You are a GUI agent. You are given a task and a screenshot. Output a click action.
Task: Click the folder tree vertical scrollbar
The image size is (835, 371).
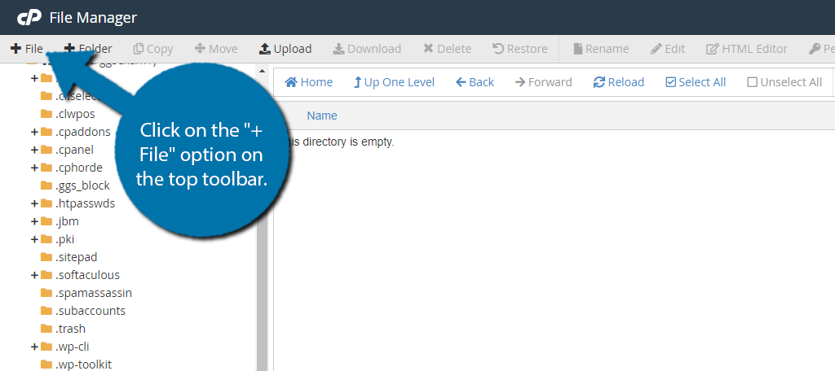(262, 223)
